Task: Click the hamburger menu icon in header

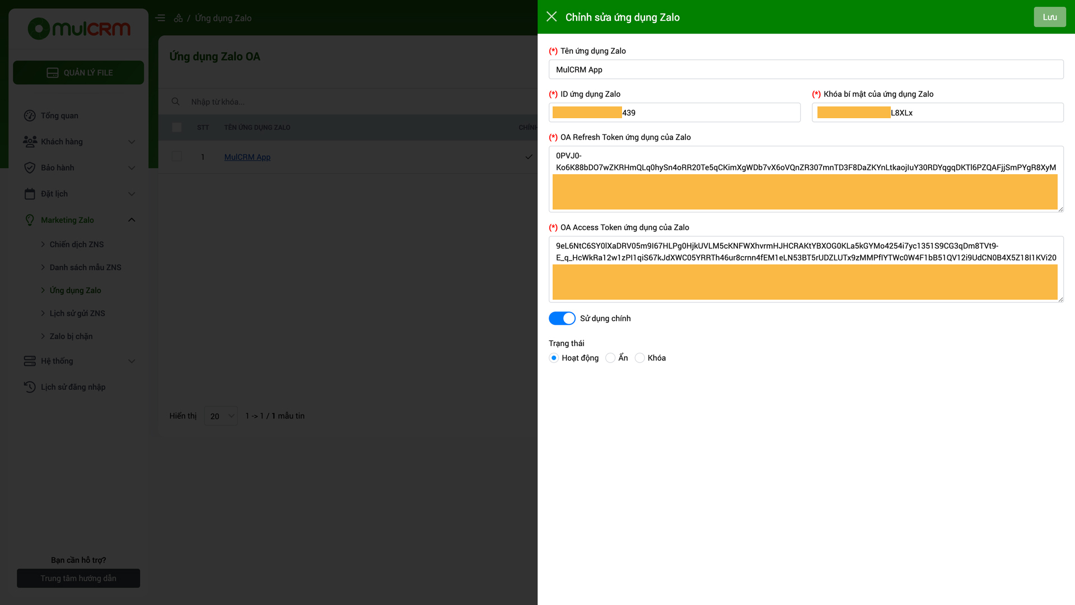Action: point(160,18)
